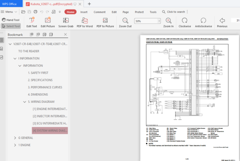Expand the 1 ENGINE bookmark

(x=15, y=145)
